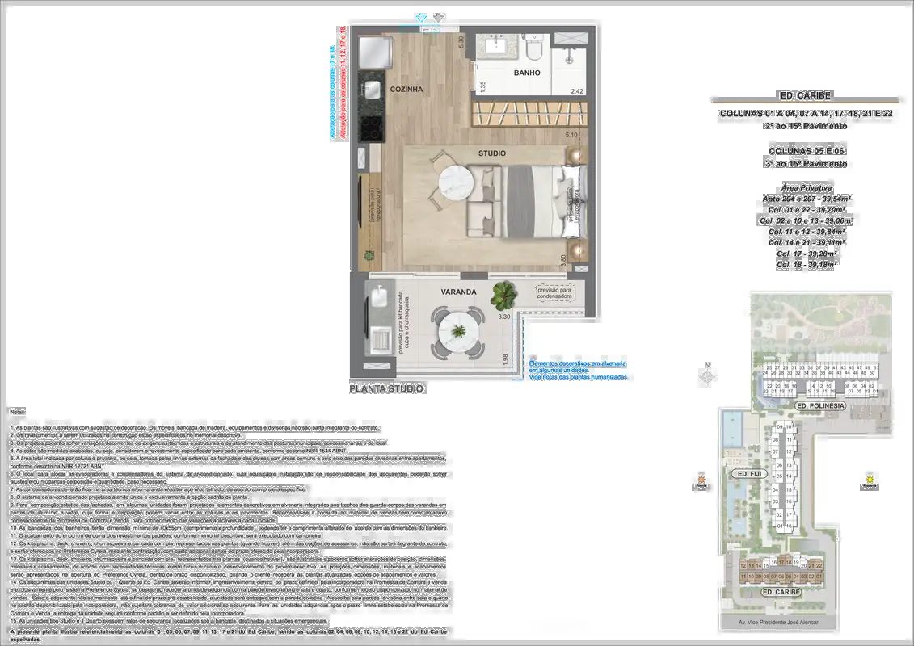Select the bathroom vanity sink
Viewport: 914px width, 646px height.
(498, 45)
